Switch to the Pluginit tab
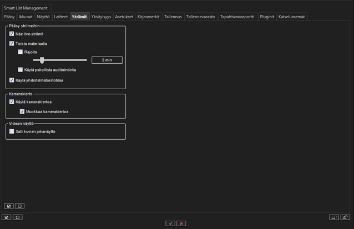 [x=267, y=17]
